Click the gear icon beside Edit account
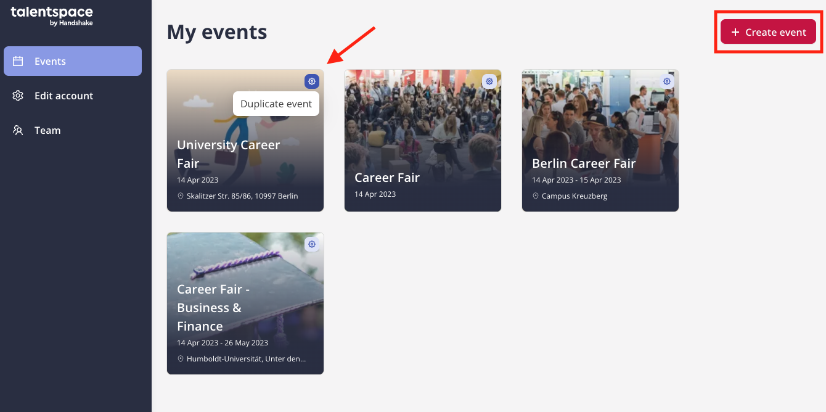This screenshot has height=412, width=826. (x=18, y=96)
